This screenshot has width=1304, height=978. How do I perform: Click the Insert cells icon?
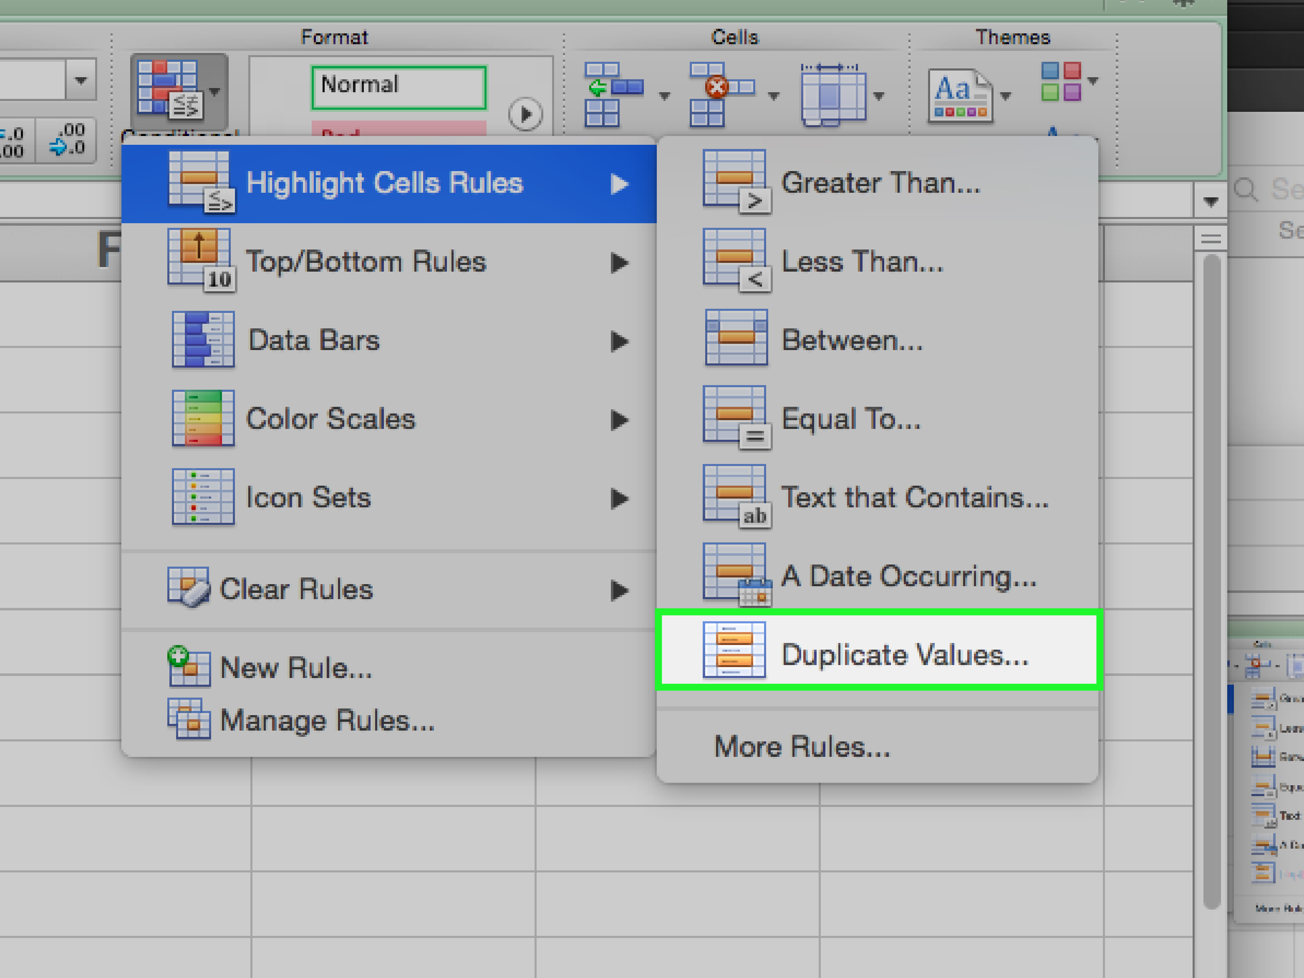(614, 94)
